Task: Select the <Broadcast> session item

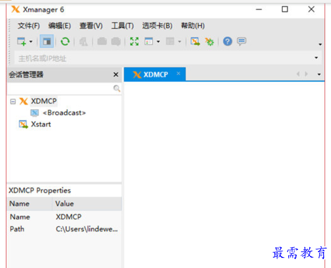Action: pyautogui.click(x=64, y=113)
